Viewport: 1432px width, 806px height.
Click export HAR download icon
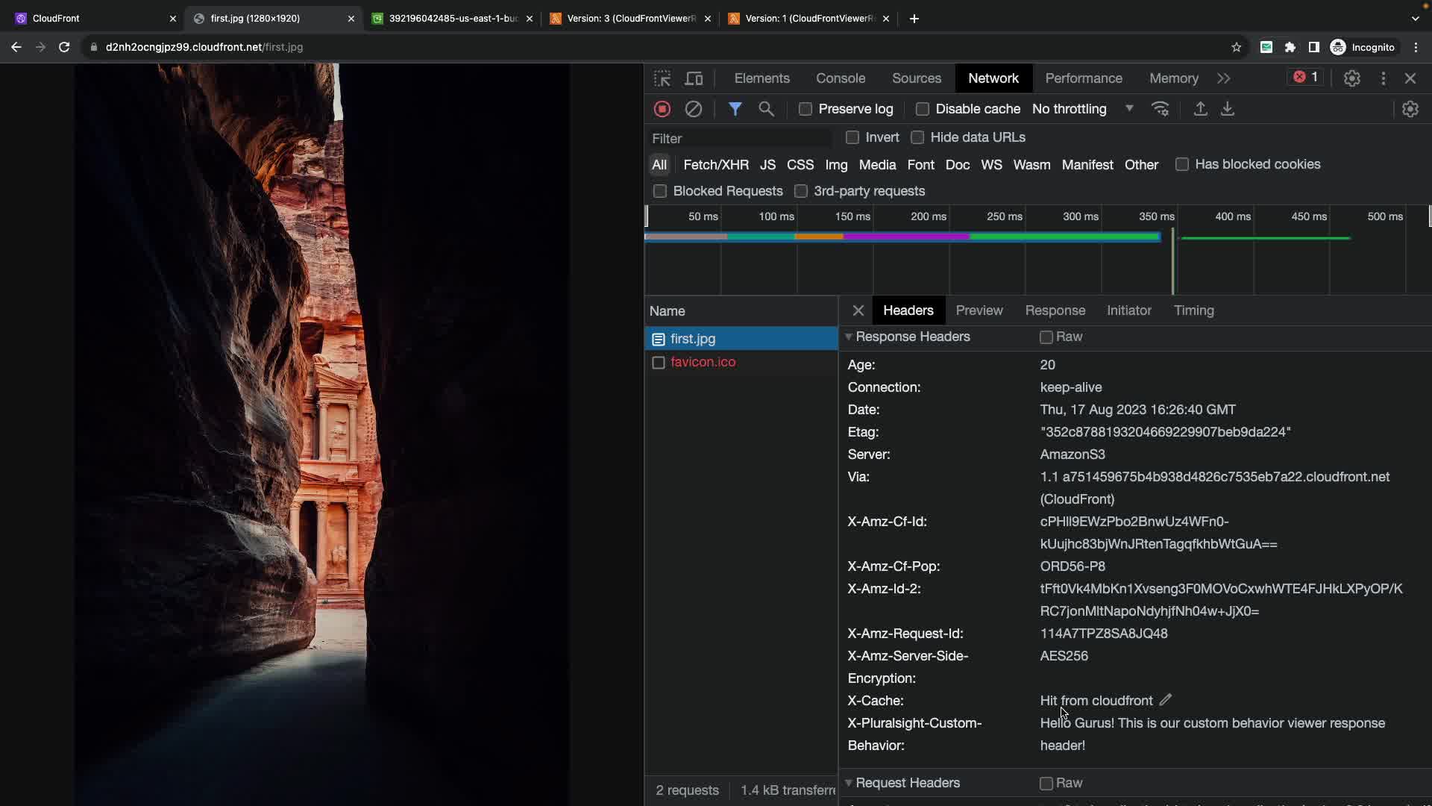tap(1227, 109)
